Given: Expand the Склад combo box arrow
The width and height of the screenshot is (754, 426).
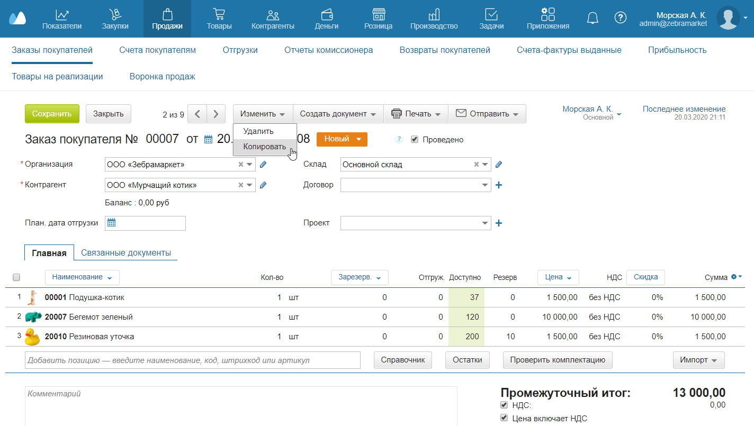Looking at the screenshot, I should point(486,165).
